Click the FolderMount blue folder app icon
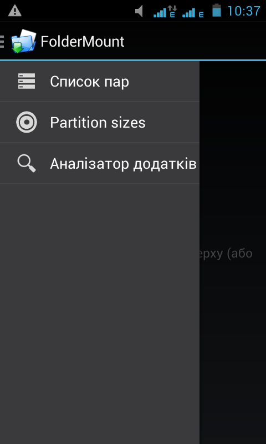Viewport: 266px width, 444px height. 24,41
